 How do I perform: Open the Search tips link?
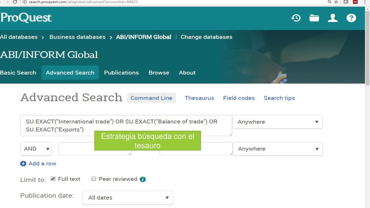point(279,98)
